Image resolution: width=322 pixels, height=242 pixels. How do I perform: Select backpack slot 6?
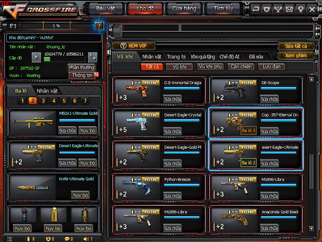pyautogui.click(x=74, y=101)
